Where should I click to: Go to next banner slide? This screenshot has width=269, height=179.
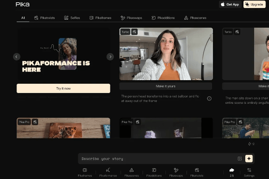pyautogui.click(x=110, y=57)
